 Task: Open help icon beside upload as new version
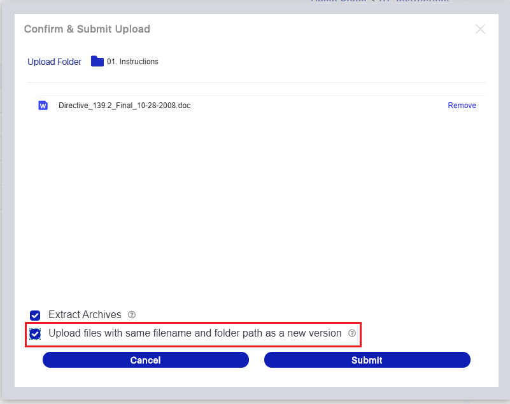[x=352, y=333]
